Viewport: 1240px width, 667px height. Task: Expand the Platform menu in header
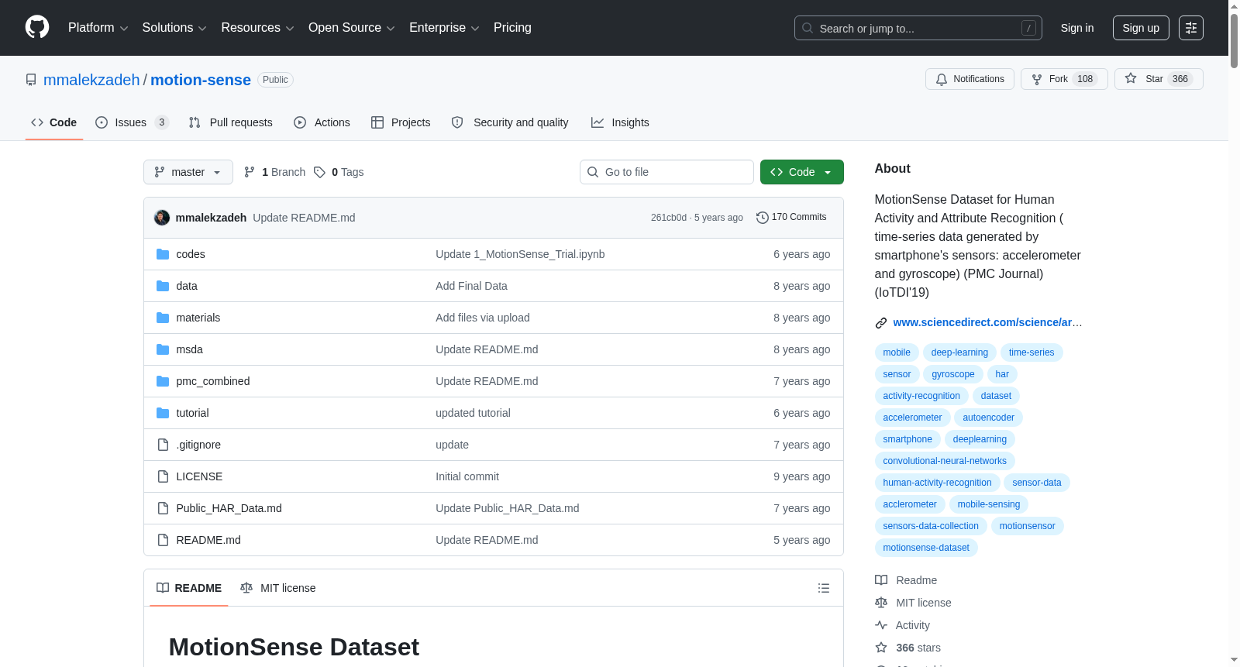98,28
